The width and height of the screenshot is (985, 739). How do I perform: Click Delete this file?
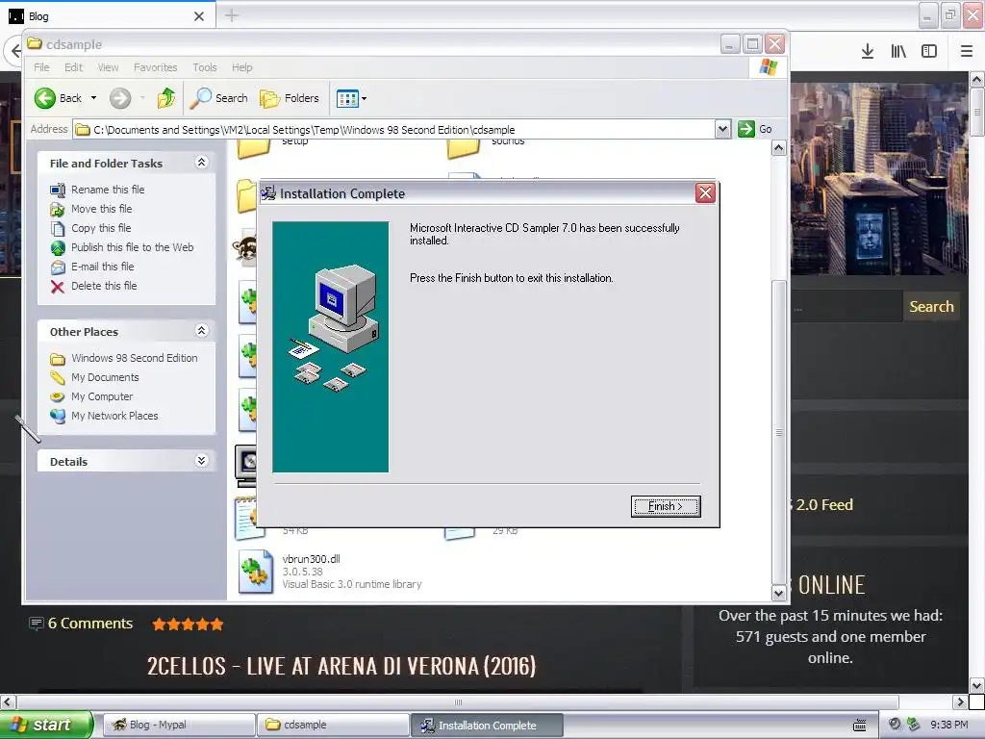(x=104, y=286)
